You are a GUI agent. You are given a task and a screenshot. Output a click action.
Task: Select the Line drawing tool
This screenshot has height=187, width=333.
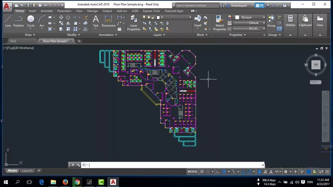[x=8, y=21]
